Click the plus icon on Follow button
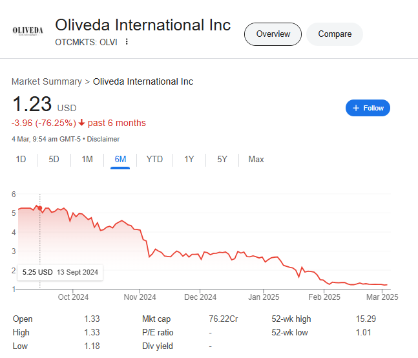 356,108
